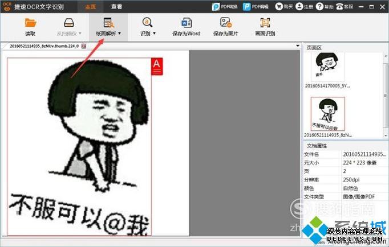Click the 文档属性 panel header
Image resolution: width=389 pixels, height=247 pixels.
(317, 146)
